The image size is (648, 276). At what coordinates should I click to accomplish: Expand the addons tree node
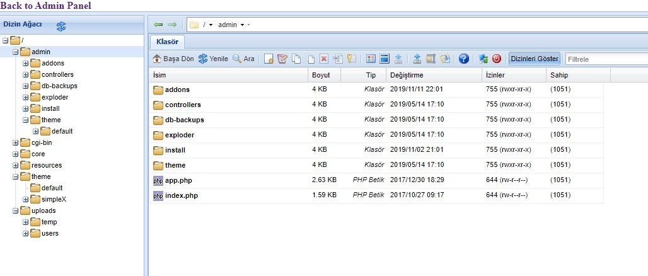pos(26,63)
